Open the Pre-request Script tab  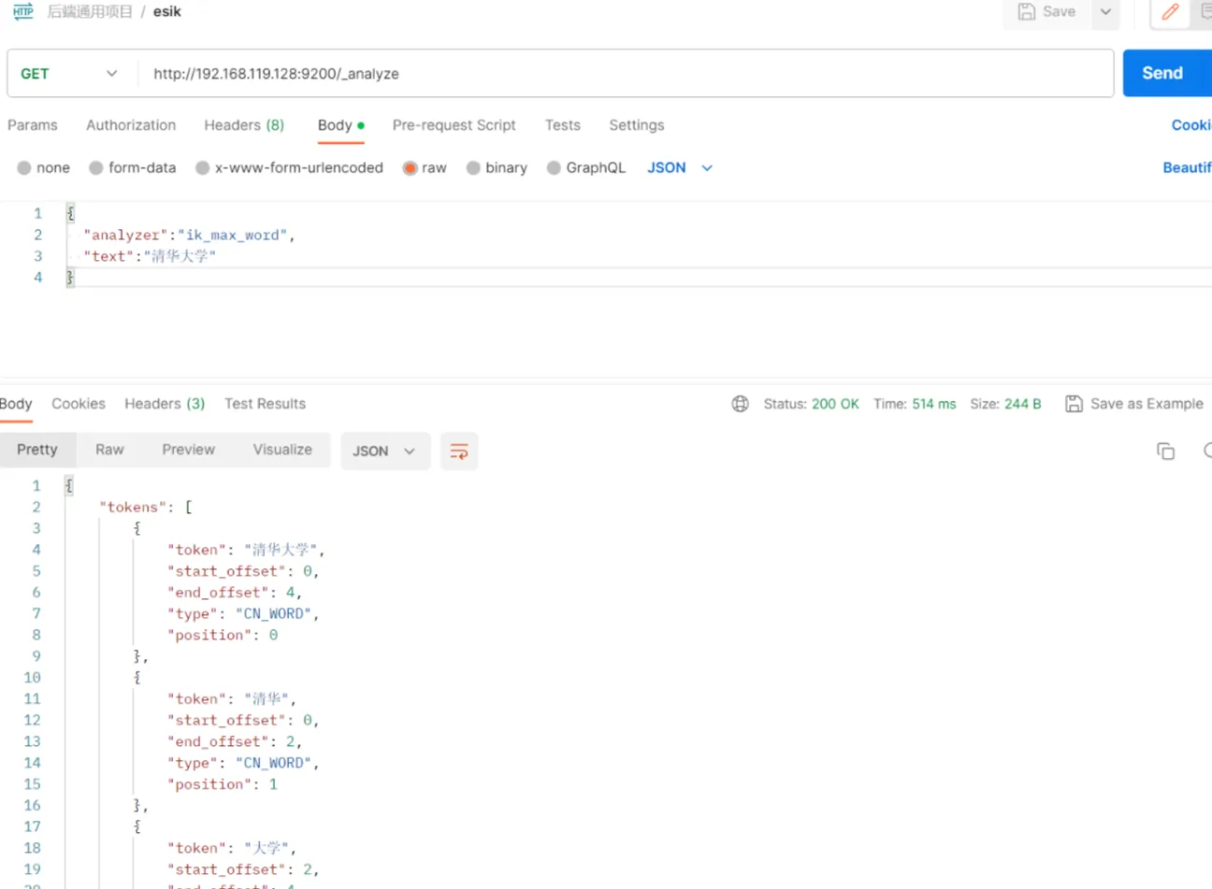click(454, 125)
